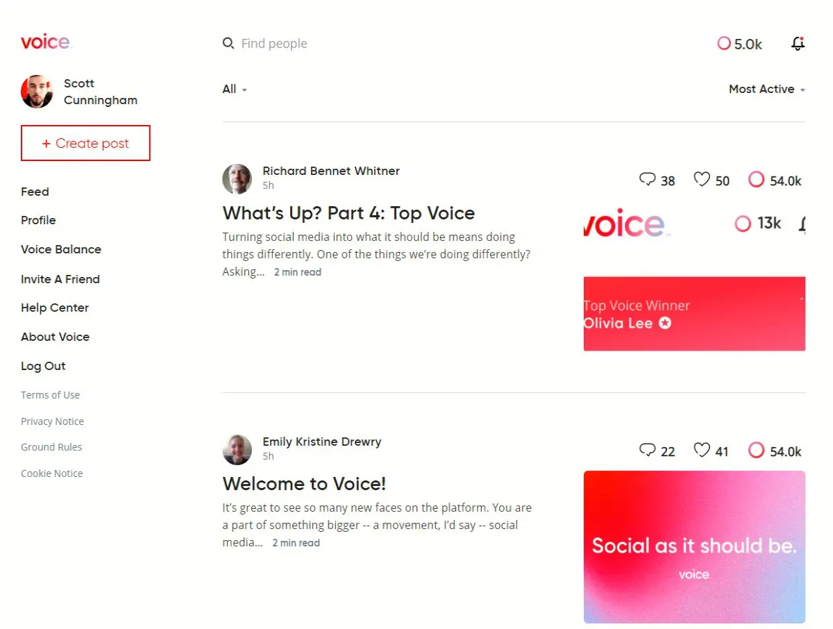Open the Most Active sort dropdown
Image resolution: width=833 pixels, height=629 pixels.
pos(767,89)
